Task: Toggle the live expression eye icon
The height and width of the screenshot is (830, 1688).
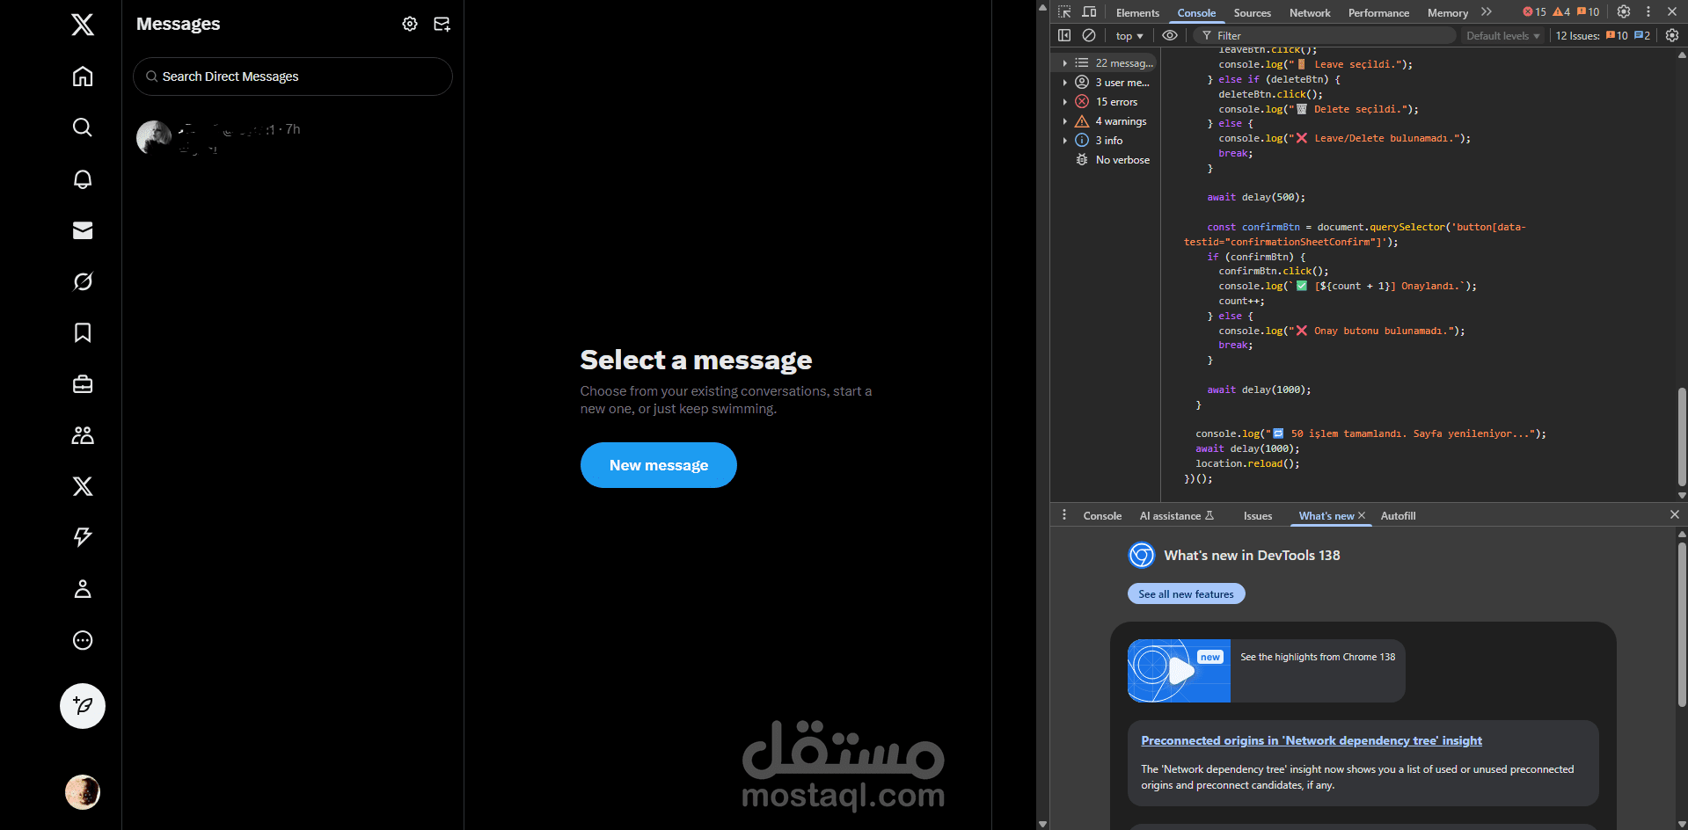Action: pyautogui.click(x=1170, y=35)
